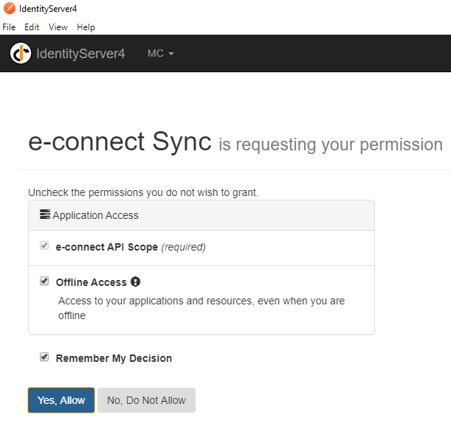Viewport: 451px width, 426px height.
Task: Click the IdentityServer4 brand text link
Action: (80, 54)
